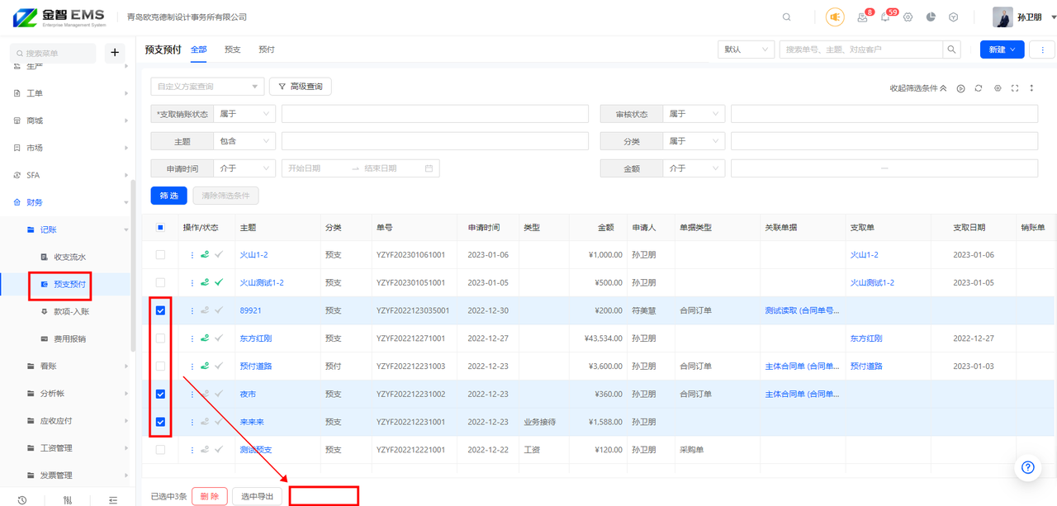Screen dimensions: 1057x506
Task: Open the sliders settings icon at sidebar bottom
Action: 67,499
